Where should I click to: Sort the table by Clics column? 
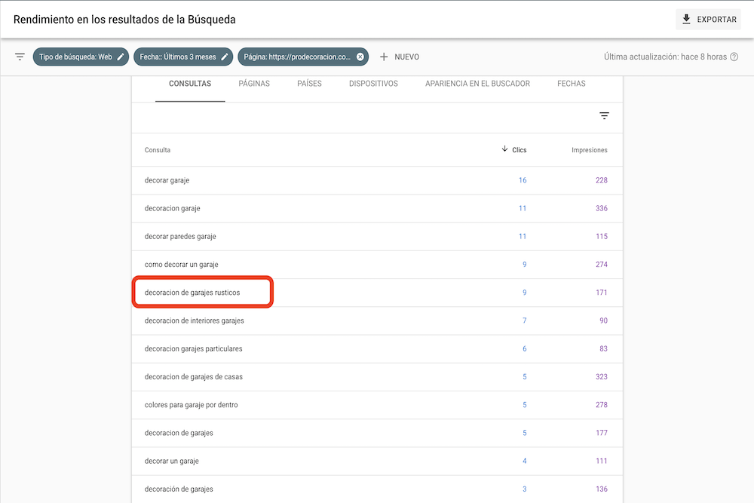point(514,150)
